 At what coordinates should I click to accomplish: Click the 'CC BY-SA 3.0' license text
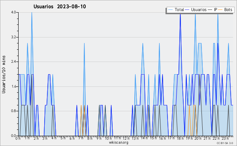[225, 143]
